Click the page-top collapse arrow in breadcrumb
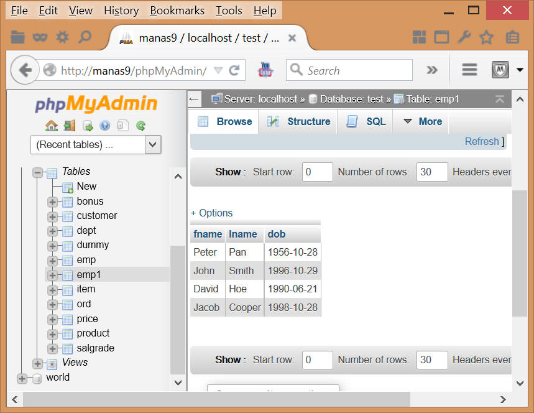Screen dimensions: 534x413 [x=500, y=99]
